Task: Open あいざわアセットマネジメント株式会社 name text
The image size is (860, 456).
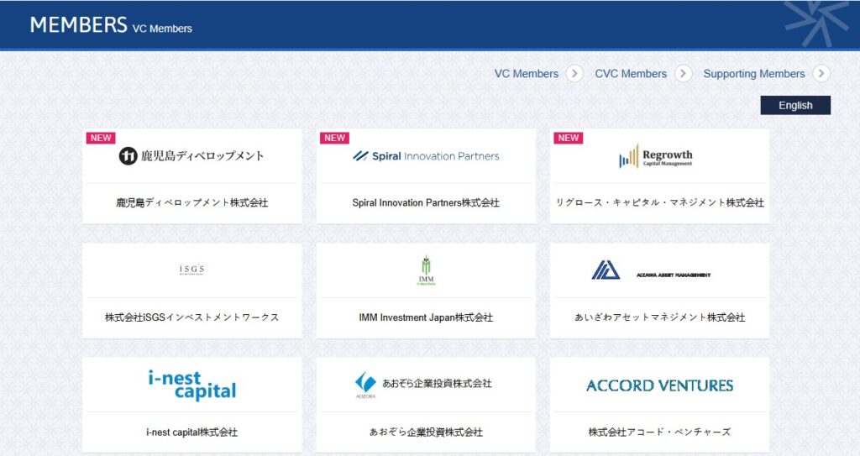Action: tap(660, 317)
